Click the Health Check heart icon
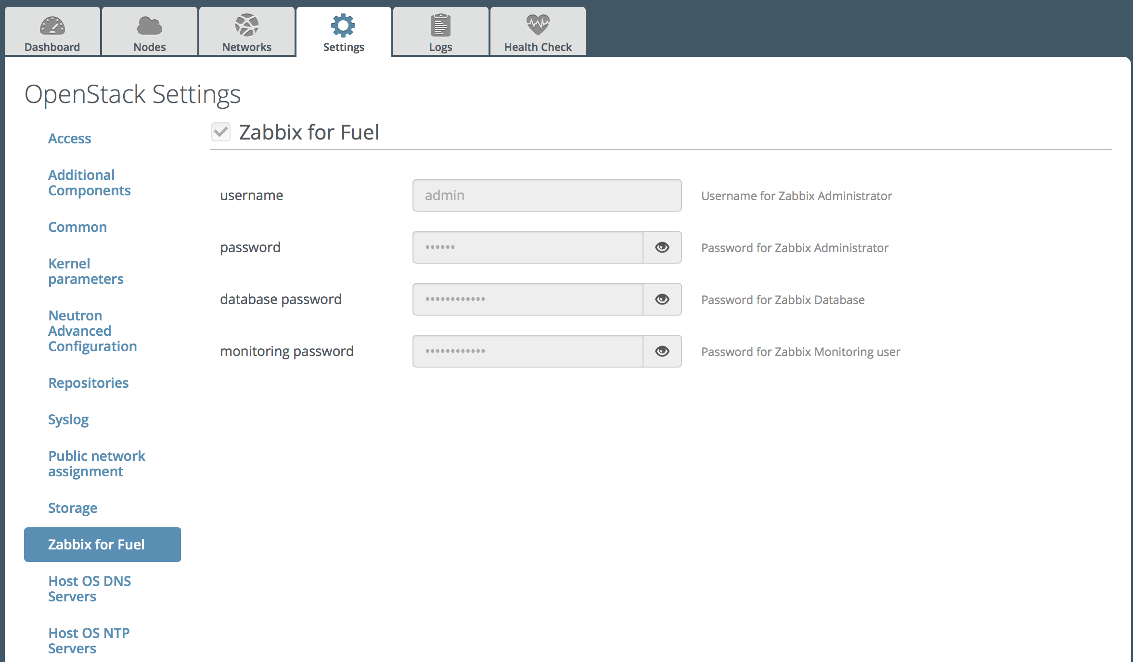 [538, 25]
